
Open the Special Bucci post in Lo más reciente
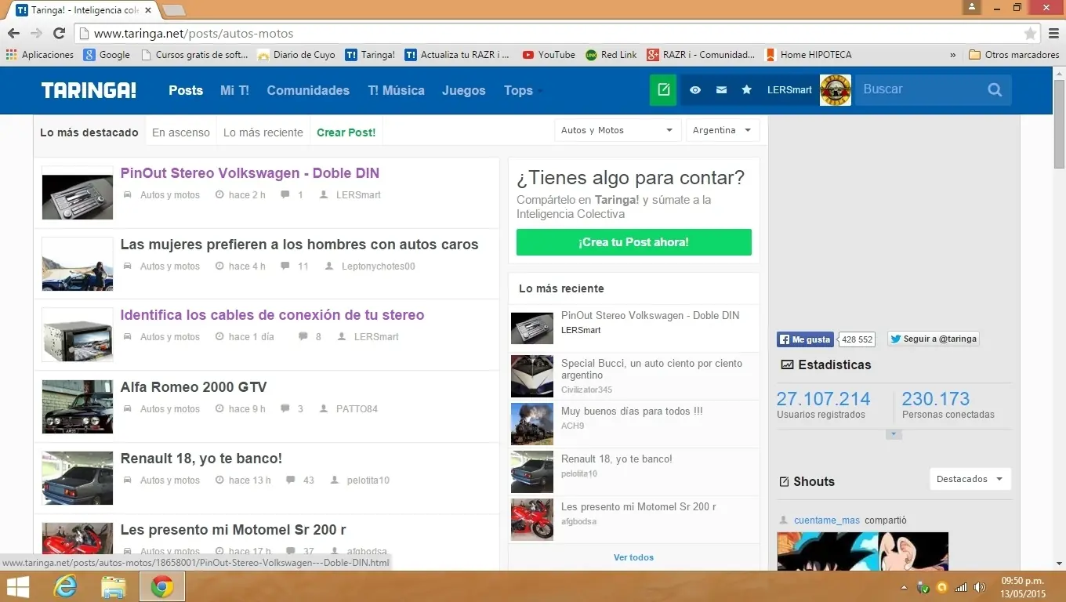click(651, 369)
